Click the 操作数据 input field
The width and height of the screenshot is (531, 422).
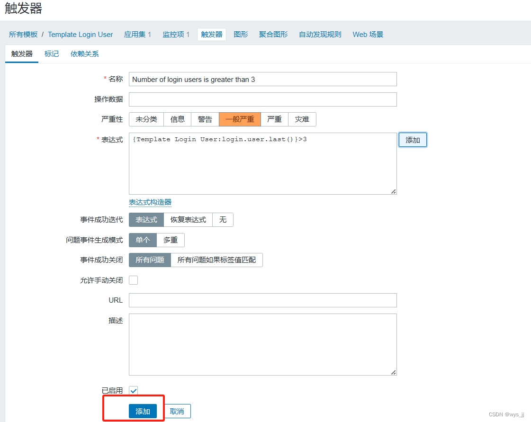263,99
